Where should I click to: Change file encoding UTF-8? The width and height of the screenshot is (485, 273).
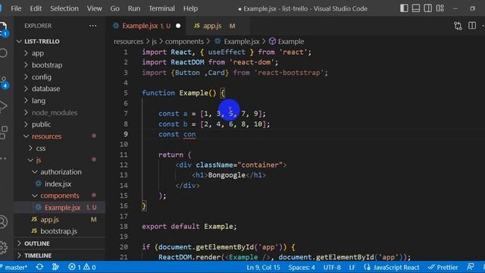point(332,267)
